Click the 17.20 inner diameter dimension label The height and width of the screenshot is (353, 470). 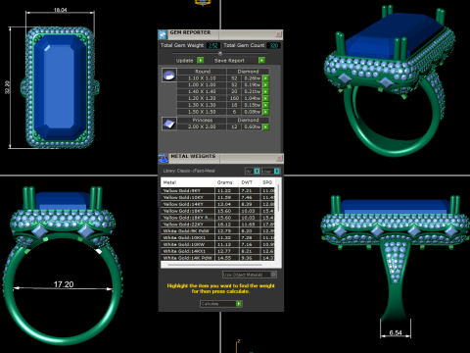pyautogui.click(x=64, y=284)
